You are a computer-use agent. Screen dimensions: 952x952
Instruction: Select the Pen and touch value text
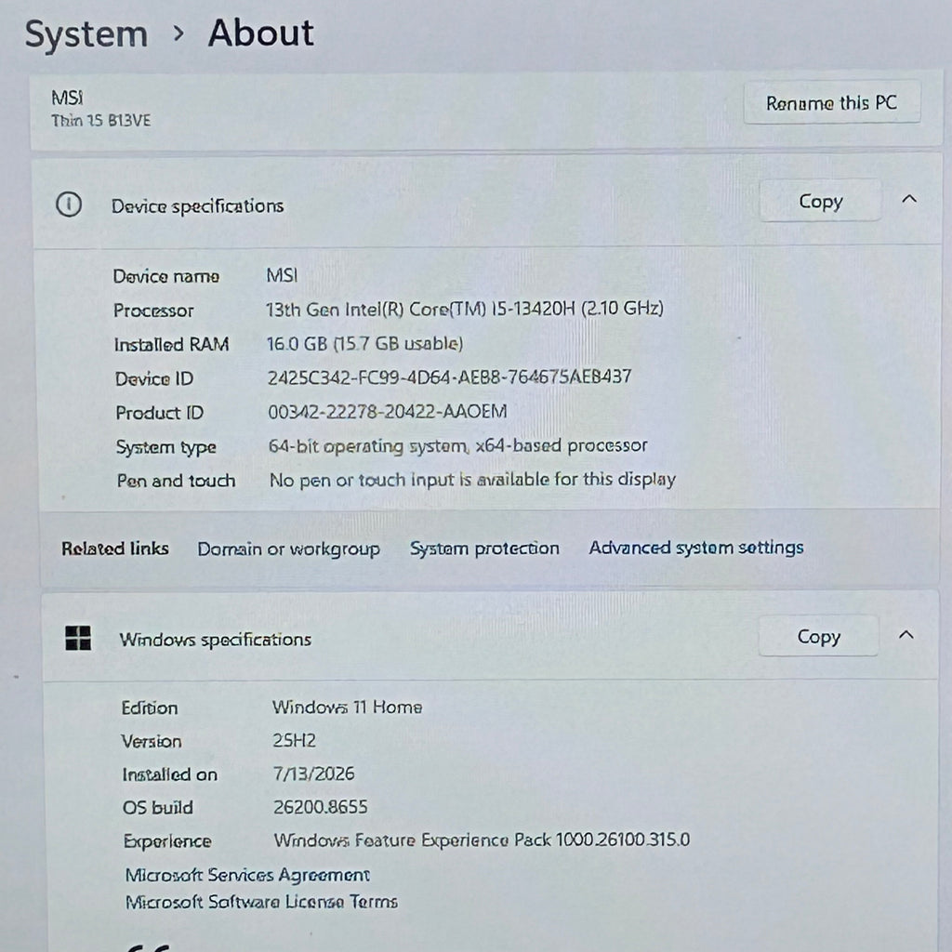(x=472, y=480)
